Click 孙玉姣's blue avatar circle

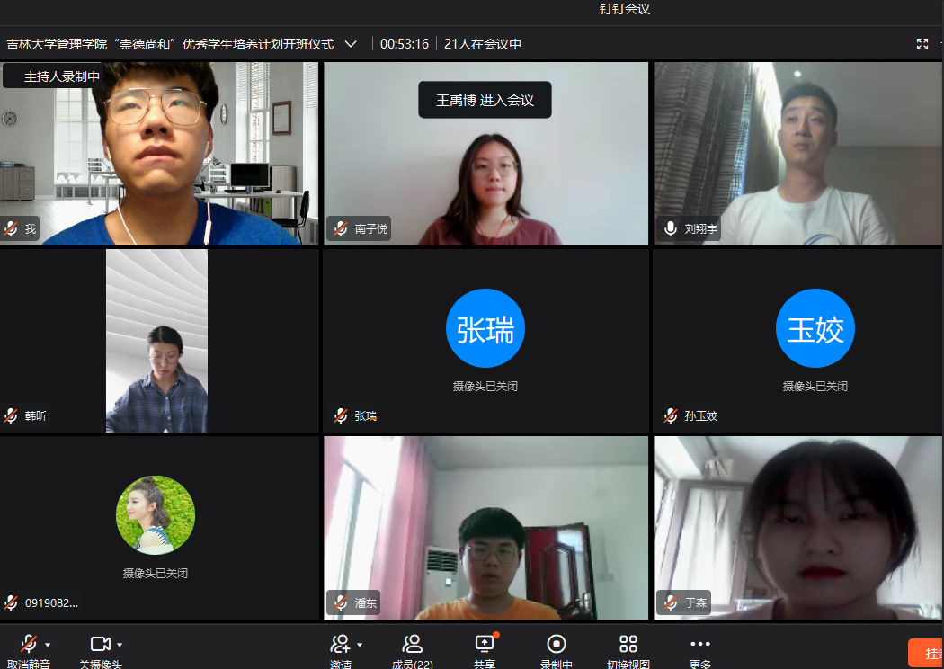click(x=815, y=328)
